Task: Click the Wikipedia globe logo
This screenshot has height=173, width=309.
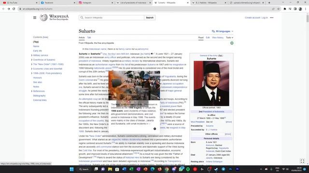Action: (43, 17)
